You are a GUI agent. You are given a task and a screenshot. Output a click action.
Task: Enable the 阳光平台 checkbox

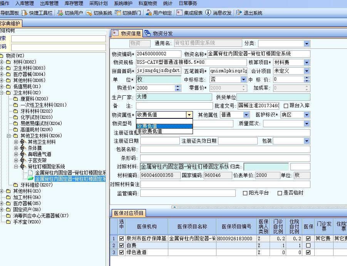245,193
